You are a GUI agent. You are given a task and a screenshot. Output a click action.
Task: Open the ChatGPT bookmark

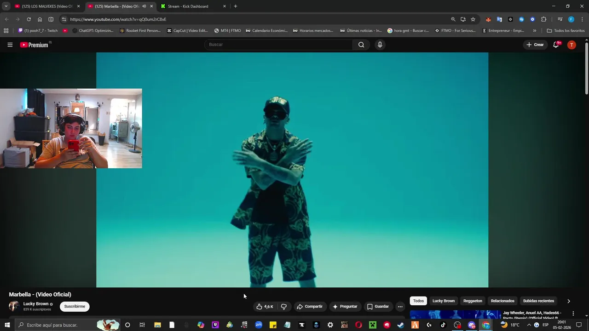tap(92, 31)
